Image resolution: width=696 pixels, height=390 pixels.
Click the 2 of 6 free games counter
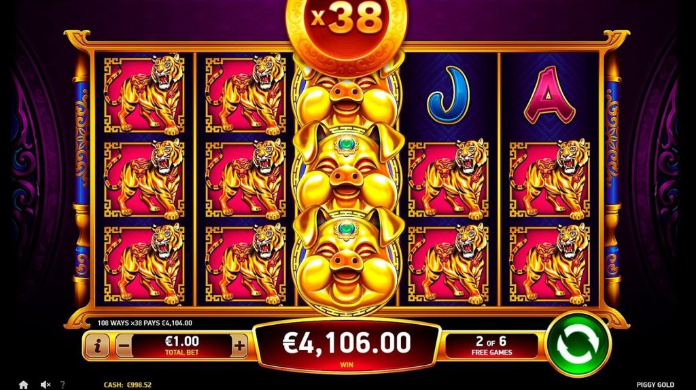point(491,346)
